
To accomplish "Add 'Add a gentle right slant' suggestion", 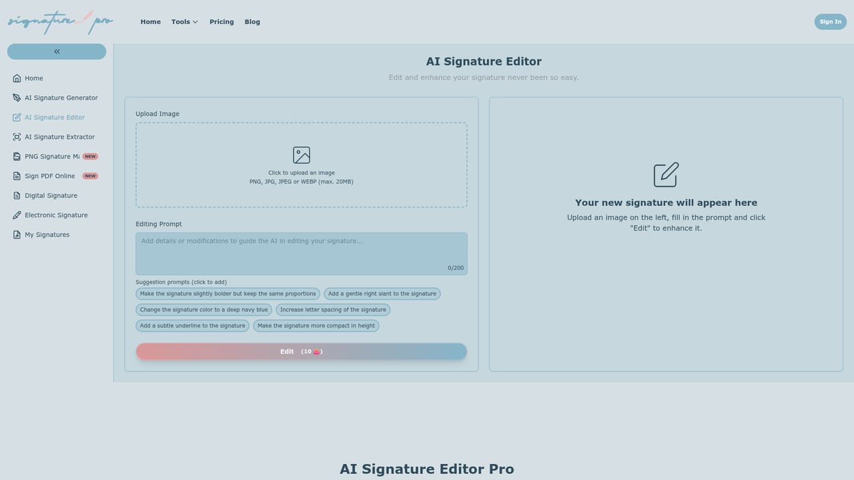I will tap(382, 293).
